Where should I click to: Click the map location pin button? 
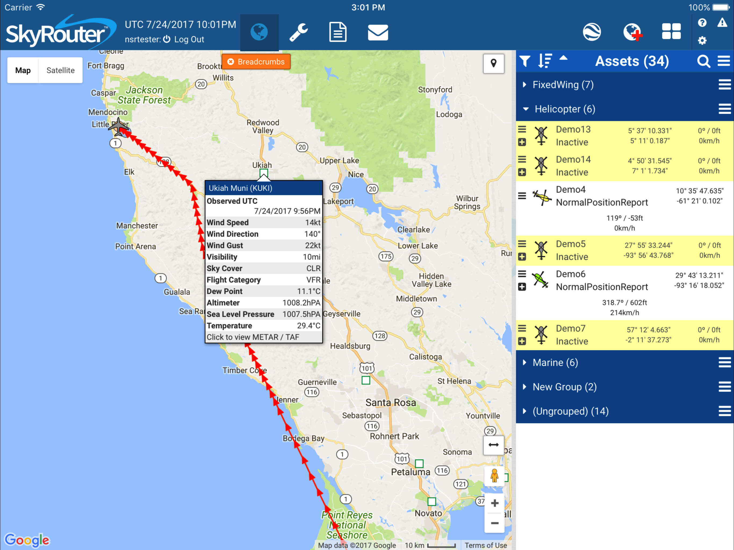pyautogui.click(x=494, y=63)
